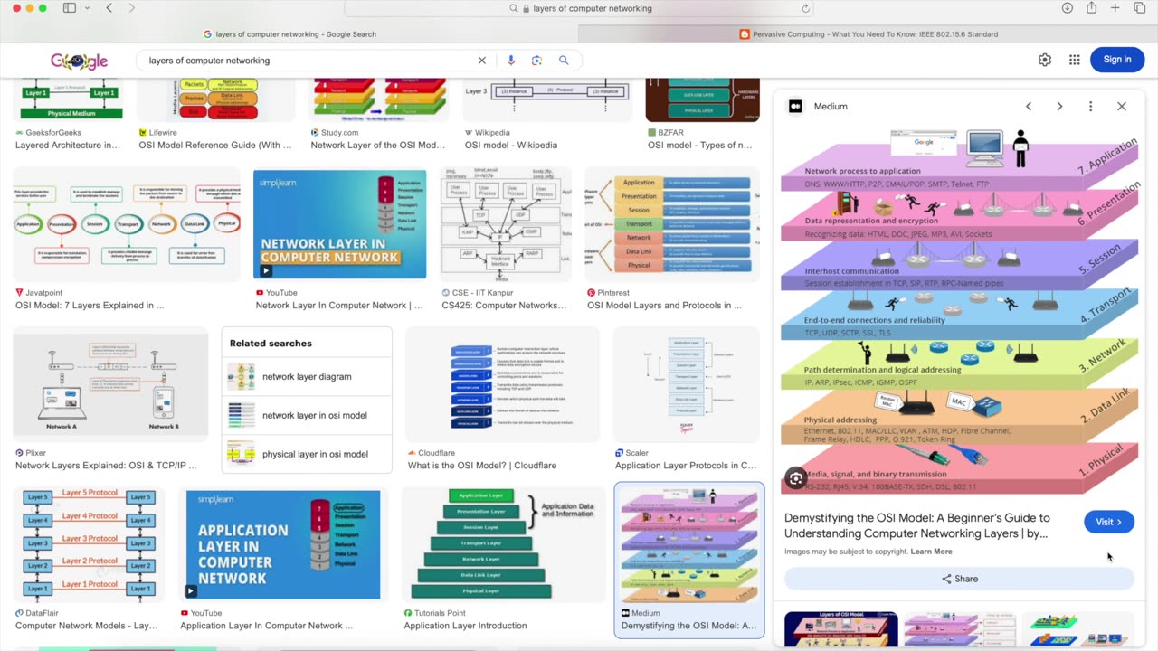
Task: Close the Medium preview panel
Action: coord(1122,106)
